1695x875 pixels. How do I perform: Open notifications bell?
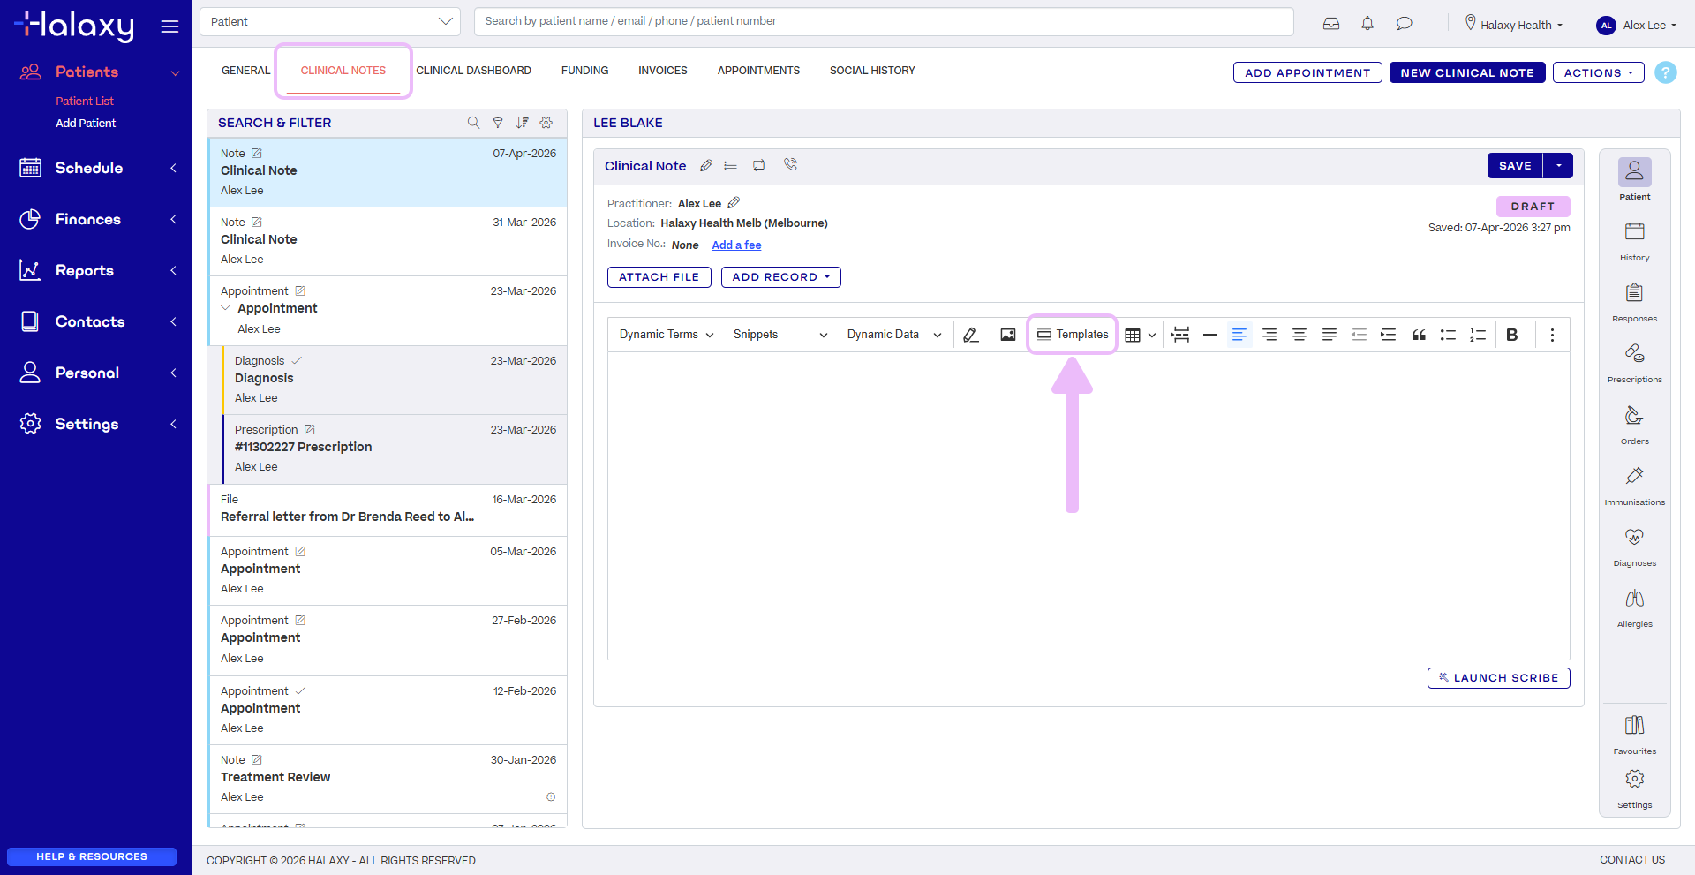(x=1367, y=24)
